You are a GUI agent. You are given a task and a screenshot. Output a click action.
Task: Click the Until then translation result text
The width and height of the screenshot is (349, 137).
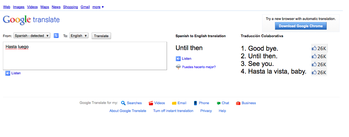189,48
